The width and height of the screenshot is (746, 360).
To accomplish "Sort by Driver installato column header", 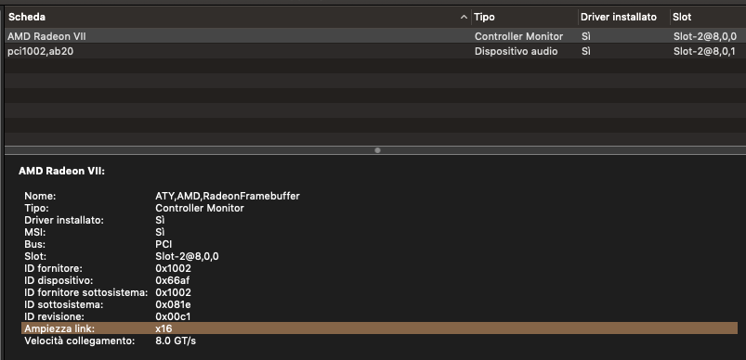I will pyautogui.click(x=619, y=17).
